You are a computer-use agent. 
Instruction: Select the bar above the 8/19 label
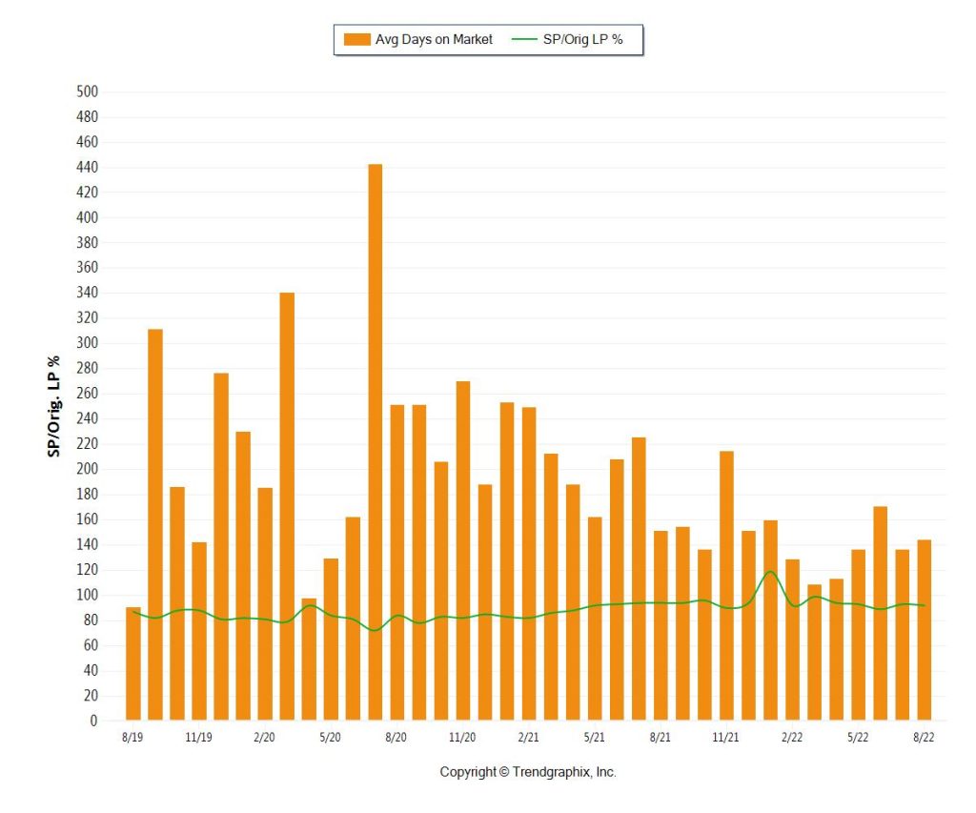click(133, 663)
